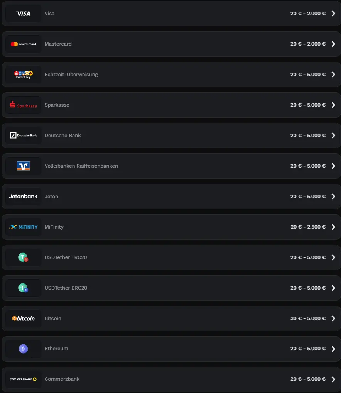
Task: Click the MiFinity 20 € - 2.500 € limit
Action: [x=308, y=227]
